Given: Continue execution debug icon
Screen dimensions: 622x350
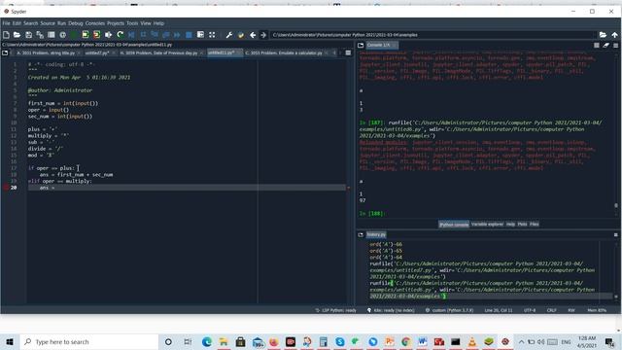Looking at the screenshot, I should click(177, 35).
